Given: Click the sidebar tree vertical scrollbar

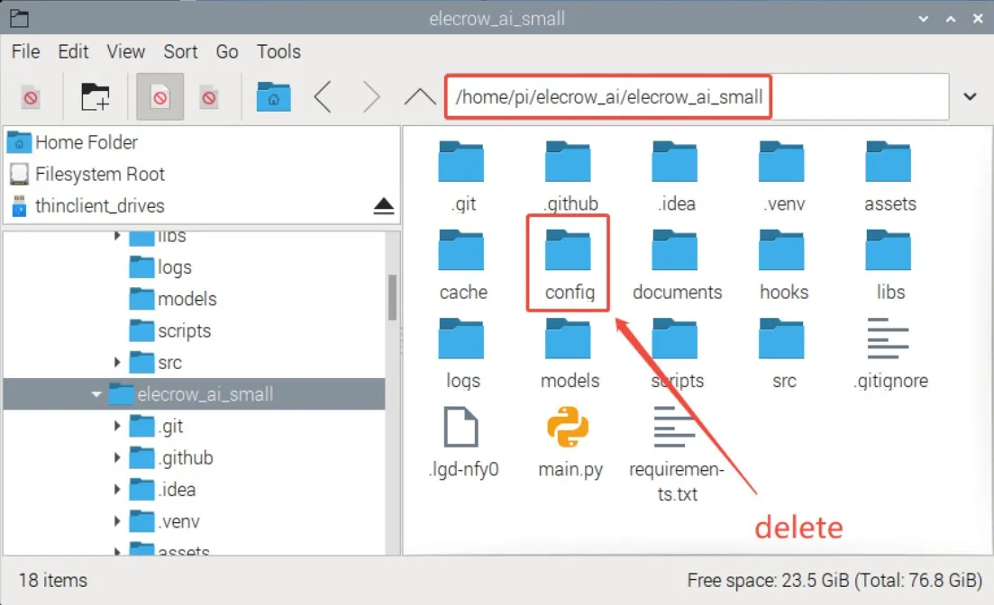Looking at the screenshot, I should (393, 297).
